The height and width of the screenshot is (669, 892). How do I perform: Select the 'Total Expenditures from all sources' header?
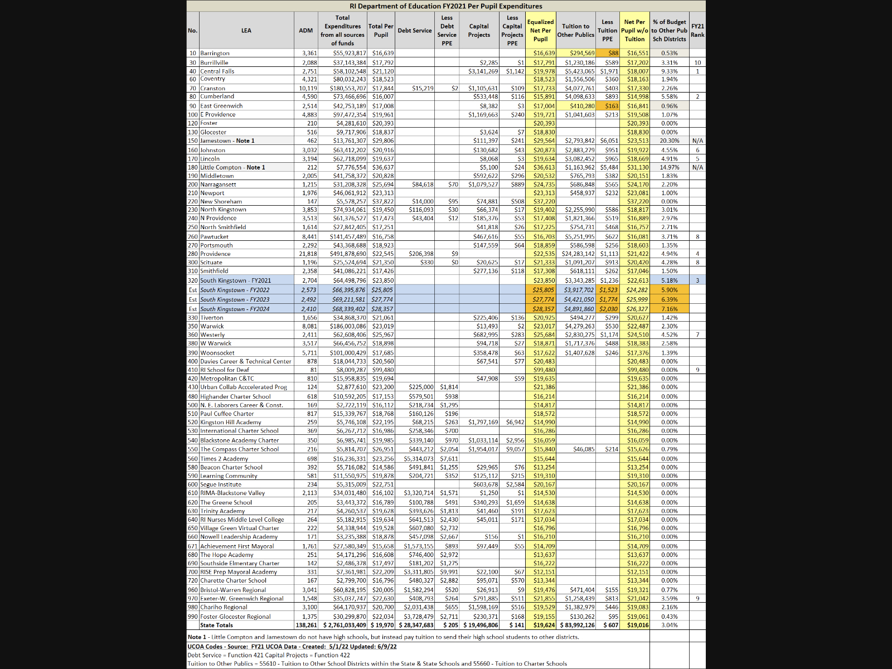pos(342,31)
